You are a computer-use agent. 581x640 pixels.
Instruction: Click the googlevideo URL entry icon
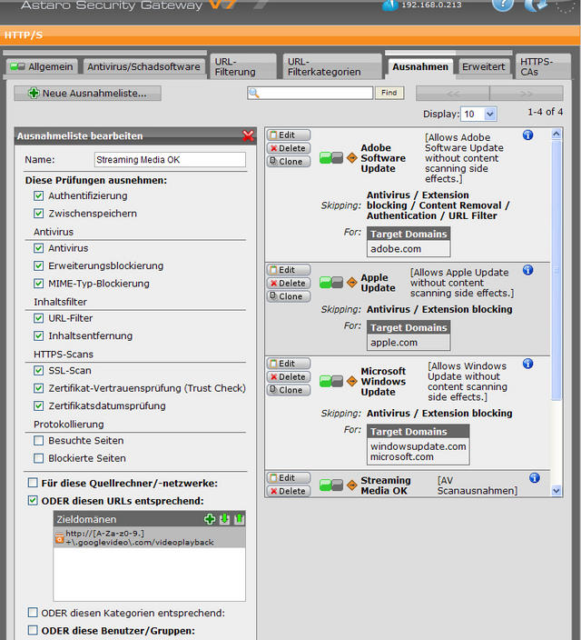pos(60,538)
